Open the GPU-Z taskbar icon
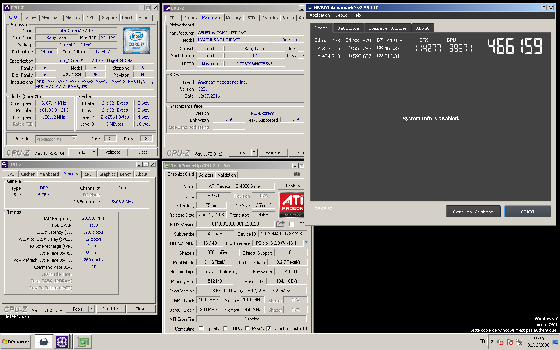 tap(83, 342)
